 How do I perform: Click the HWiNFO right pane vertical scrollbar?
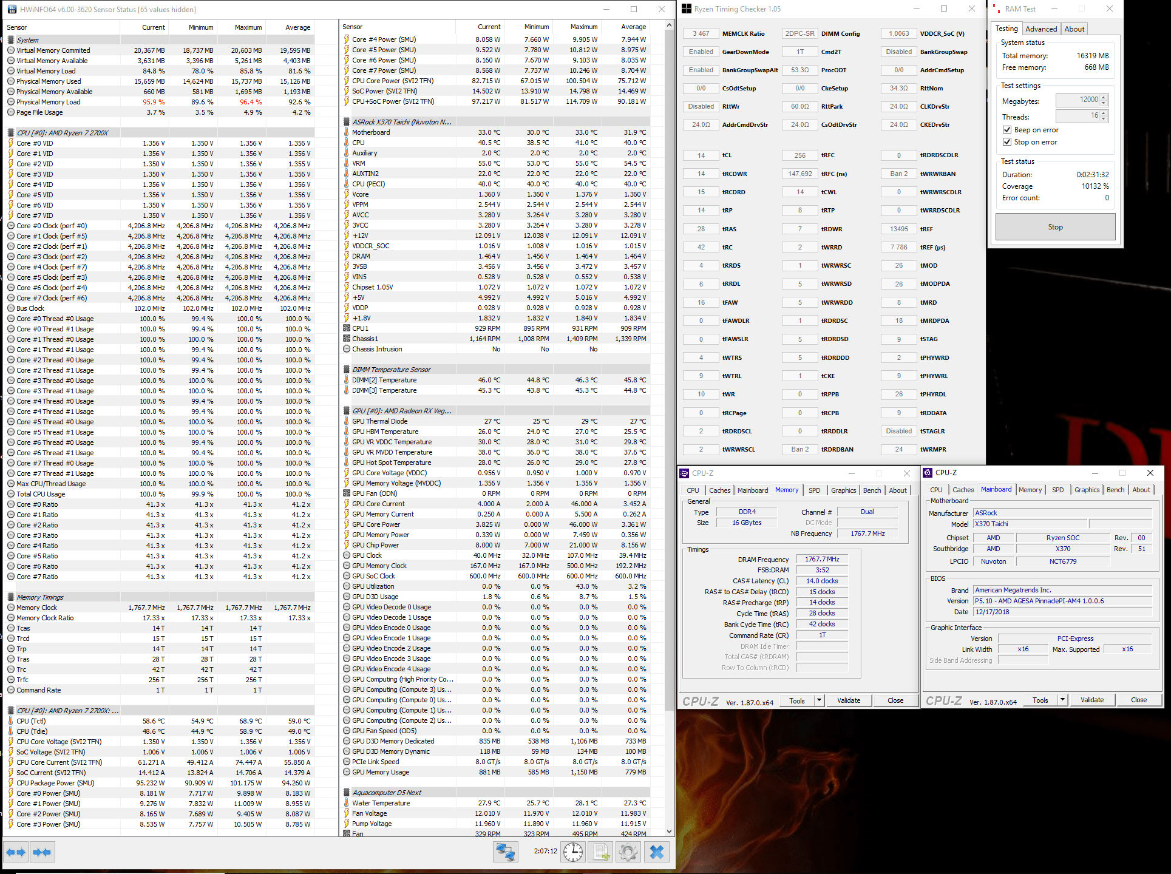click(669, 425)
